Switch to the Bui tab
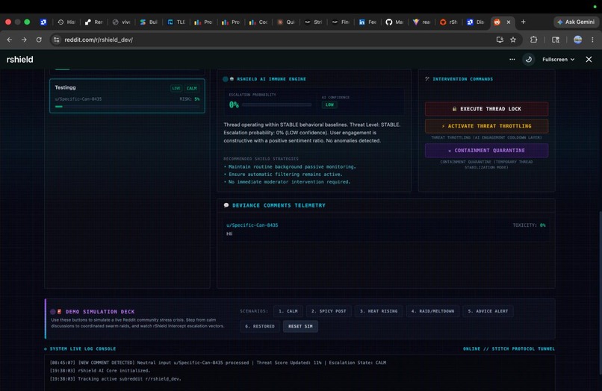This screenshot has width=602, height=391. coord(149,22)
